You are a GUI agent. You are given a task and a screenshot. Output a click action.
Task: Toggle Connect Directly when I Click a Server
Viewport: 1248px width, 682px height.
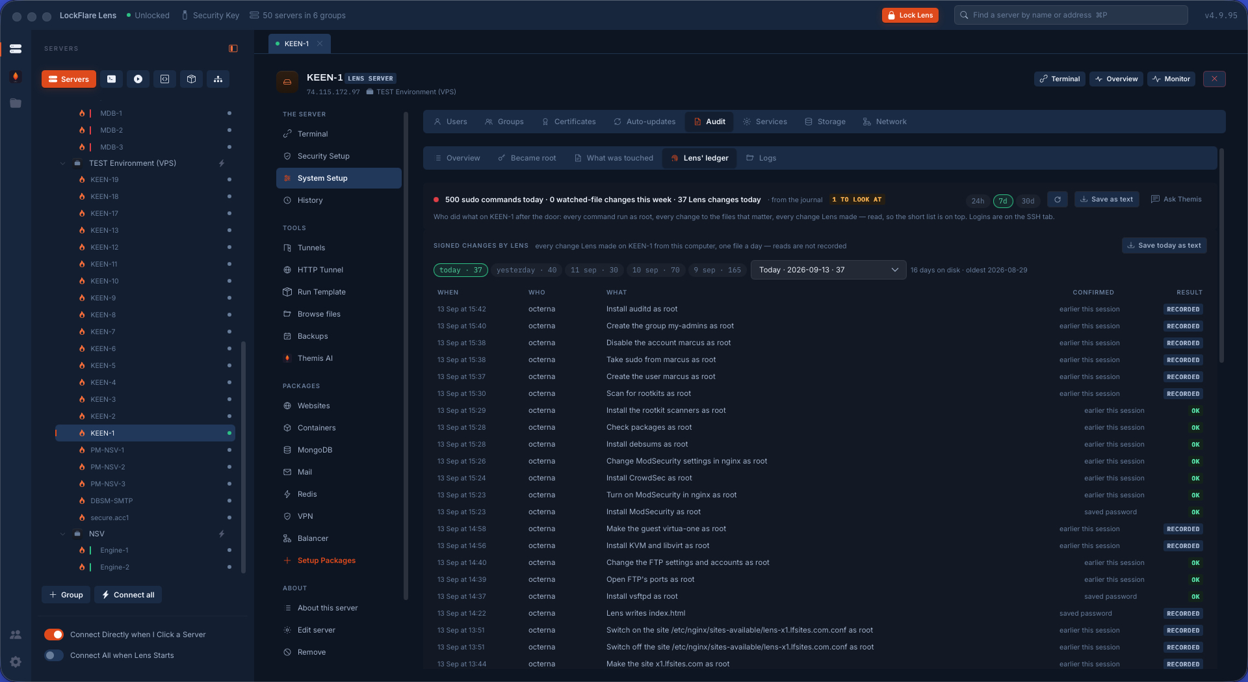click(x=54, y=635)
